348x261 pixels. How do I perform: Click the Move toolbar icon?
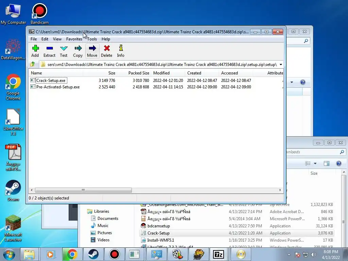coord(92,51)
